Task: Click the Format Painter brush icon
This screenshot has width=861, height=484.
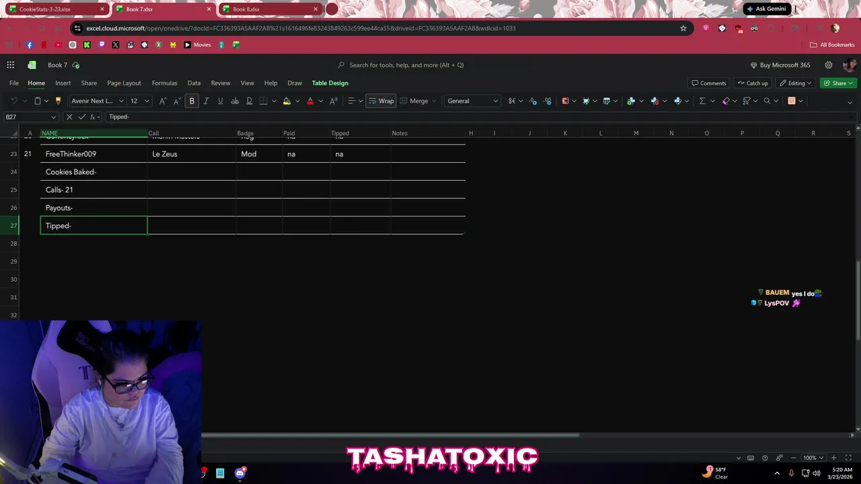Action: 58,101
